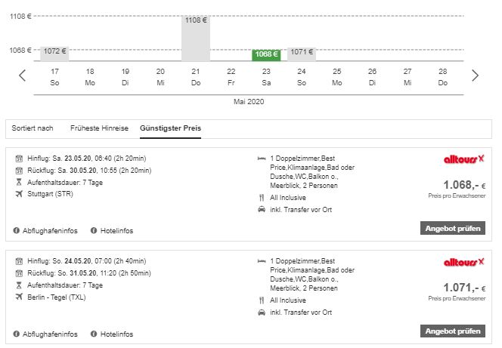The width and height of the screenshot is (502, 348).
Task: Select the green 1068 € price bar
Action: pos(266,54)
